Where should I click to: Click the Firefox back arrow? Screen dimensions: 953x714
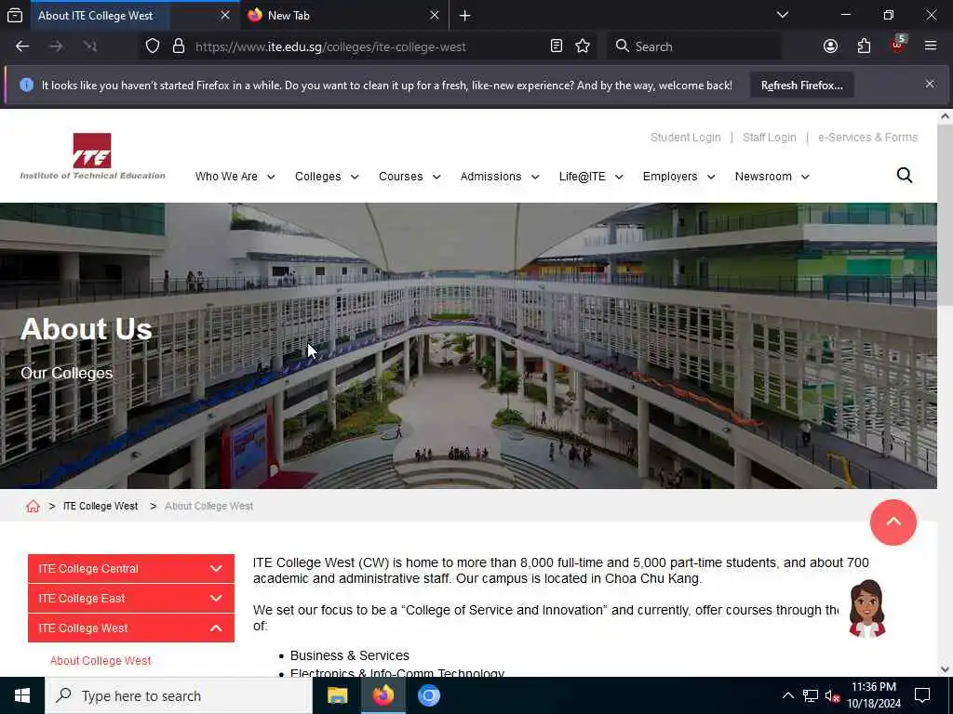pyautogui.click(x=22, y=46)
